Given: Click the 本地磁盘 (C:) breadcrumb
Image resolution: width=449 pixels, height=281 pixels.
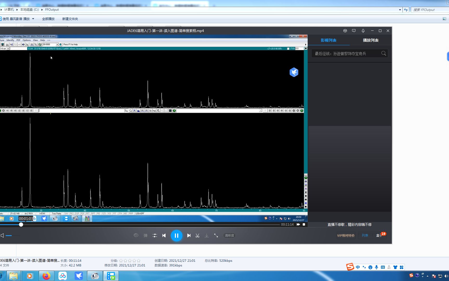Looking at the screenshot, I should [x=29, y=10].
